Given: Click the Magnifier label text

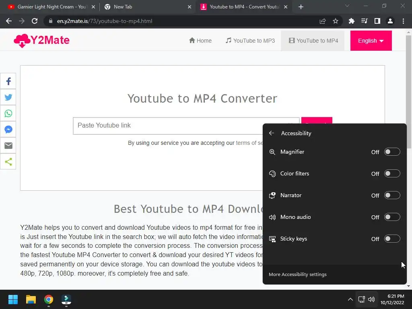Looking at the screenshot, I should [292, 152].
